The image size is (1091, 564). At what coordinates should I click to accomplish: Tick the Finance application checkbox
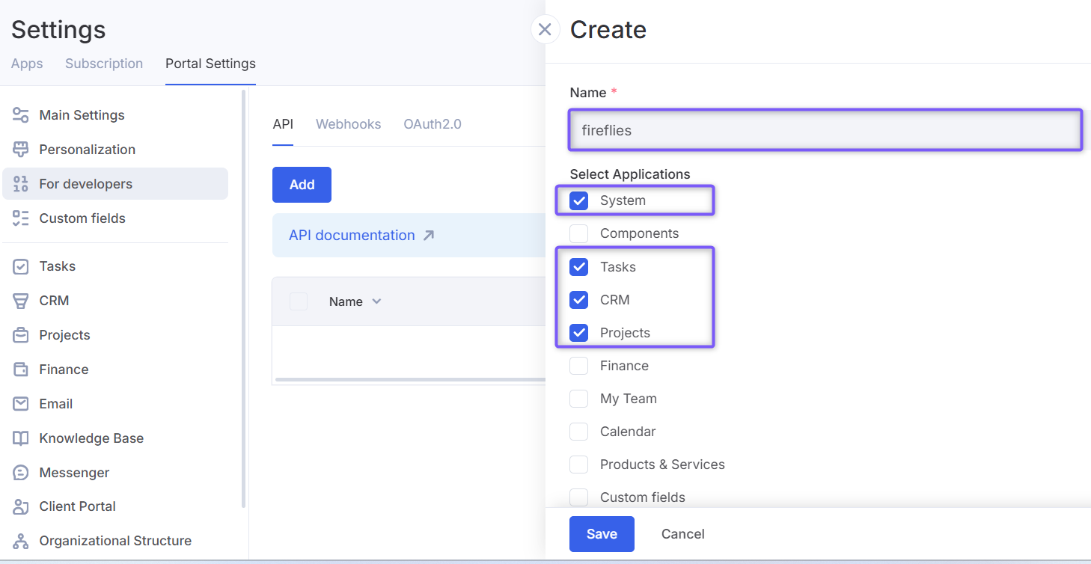click(579, 366)
